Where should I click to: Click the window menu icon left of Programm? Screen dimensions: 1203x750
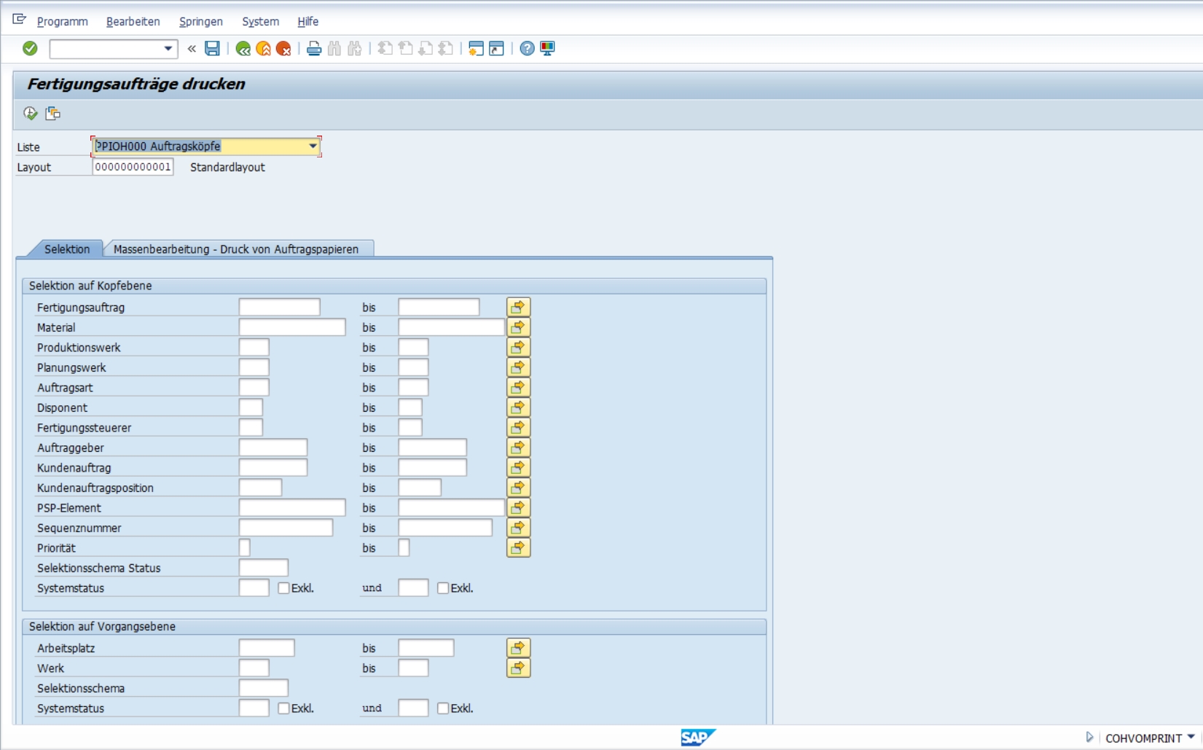pos(20,20)
